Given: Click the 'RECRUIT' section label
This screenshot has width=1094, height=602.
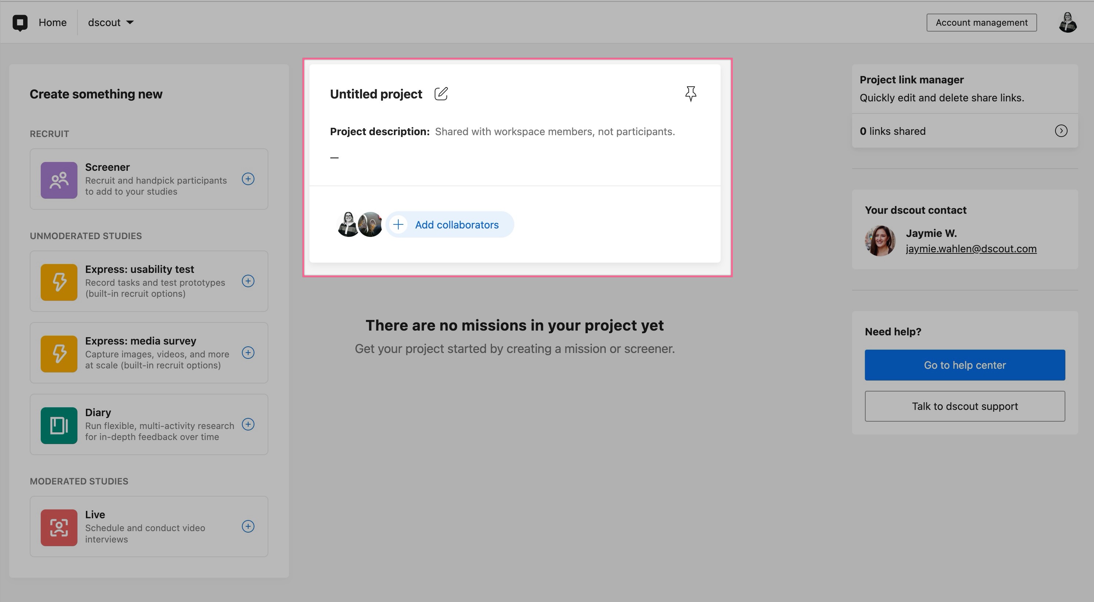Looking at the screenshot, I should coord(49,134).
